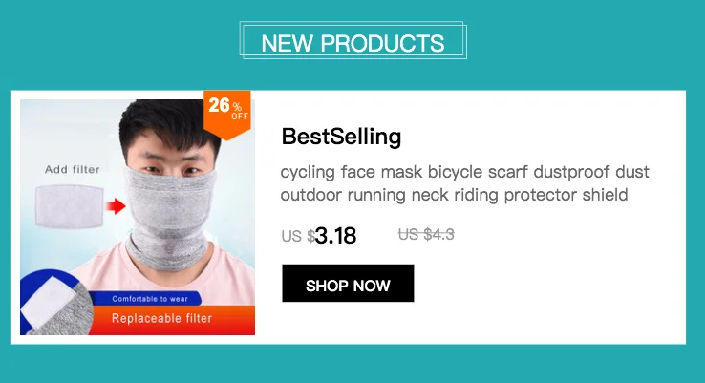Click the orange 26% OFF badge
The height and width of the screenshot is (383, 705).
click(x=227, y=114)
